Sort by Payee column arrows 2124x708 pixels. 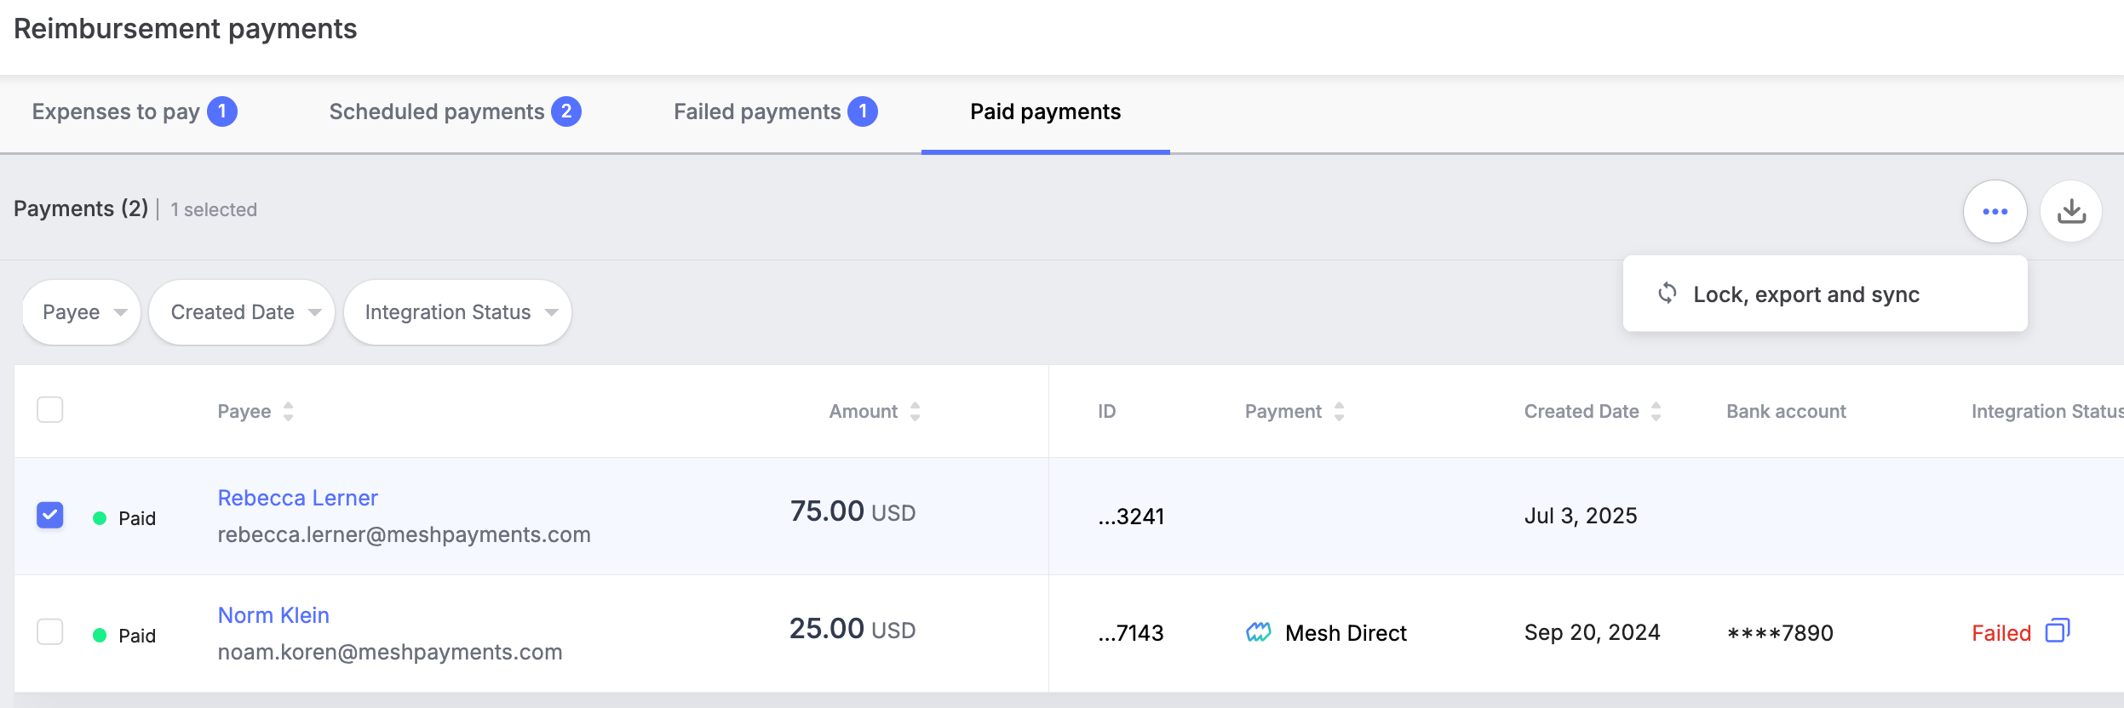tap(289, 412)
